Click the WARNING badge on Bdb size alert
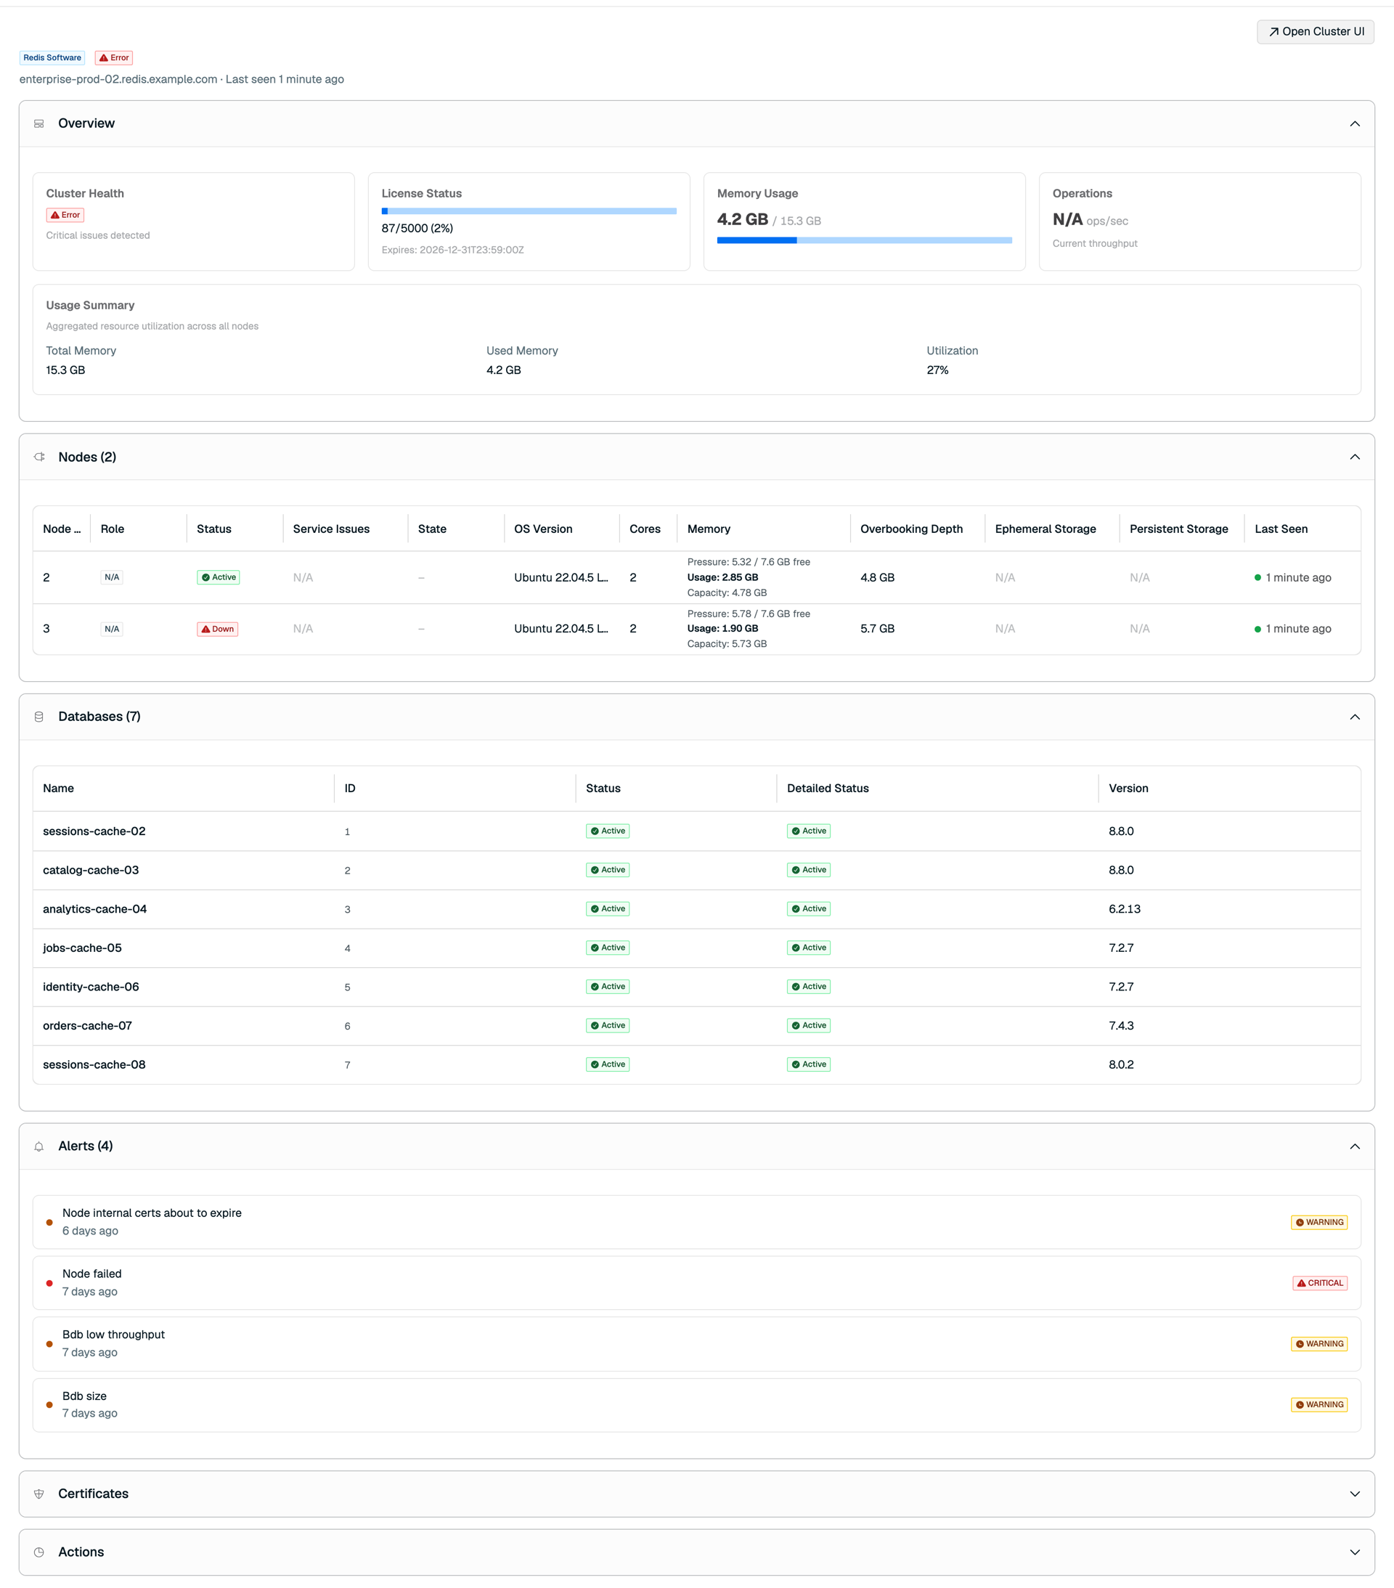Image resolution: width=1394 pixels, height=1588 pixels. (1318, 1404)
